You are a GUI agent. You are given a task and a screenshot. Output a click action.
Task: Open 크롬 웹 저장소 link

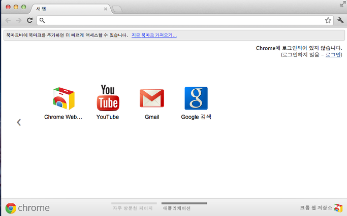click(x=321, y=207)
